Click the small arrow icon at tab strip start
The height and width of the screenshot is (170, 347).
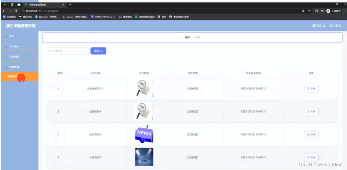click(5, 5)
